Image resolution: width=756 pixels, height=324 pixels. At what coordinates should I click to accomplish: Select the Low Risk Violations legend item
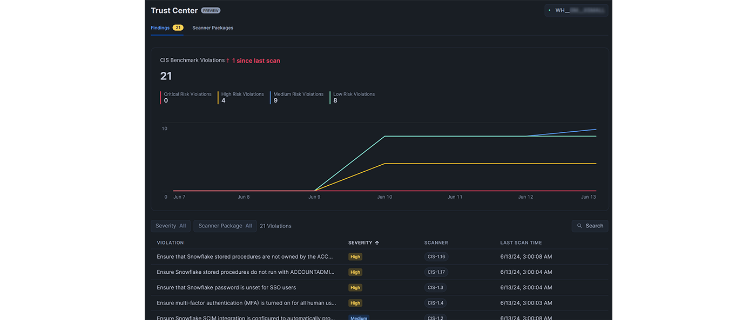353,97
